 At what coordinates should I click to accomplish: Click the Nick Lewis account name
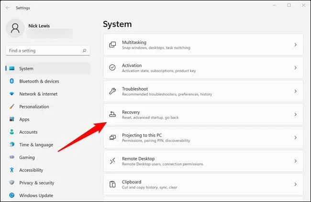[39, 26]
